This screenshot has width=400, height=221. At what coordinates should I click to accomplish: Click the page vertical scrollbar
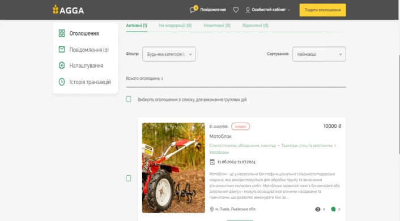tap(399, 105)
